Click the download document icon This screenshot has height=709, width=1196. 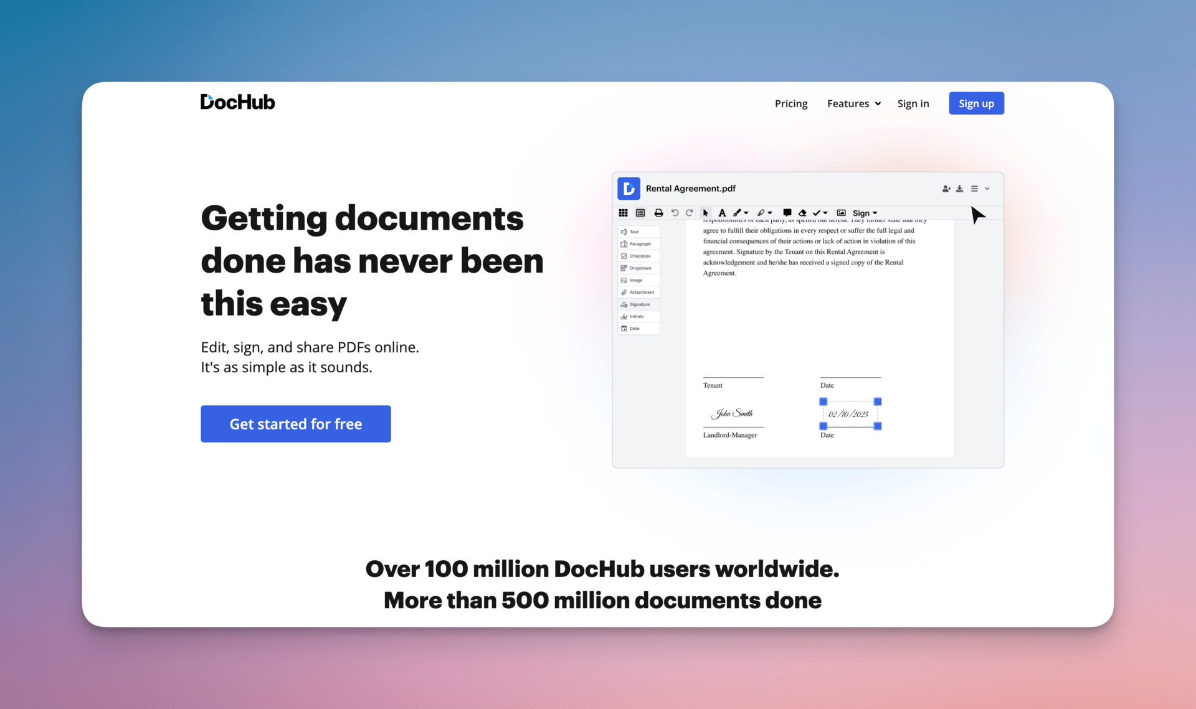click(960, 189)
